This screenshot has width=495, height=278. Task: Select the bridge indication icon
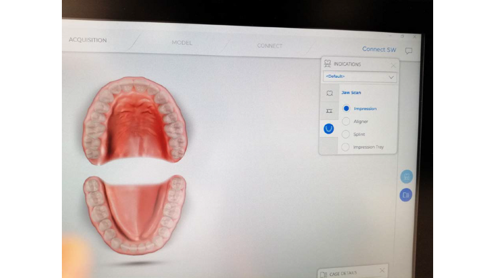(x=329, y=111)
